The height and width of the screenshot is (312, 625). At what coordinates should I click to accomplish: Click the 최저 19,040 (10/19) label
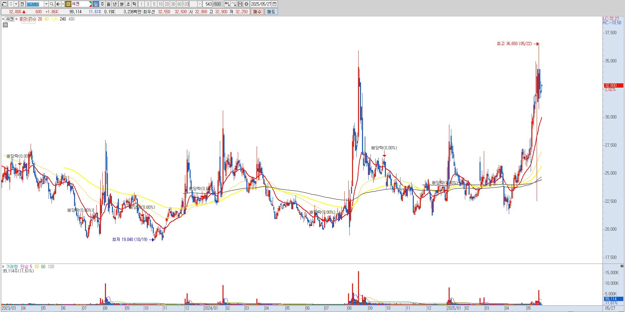click(130, 239)
